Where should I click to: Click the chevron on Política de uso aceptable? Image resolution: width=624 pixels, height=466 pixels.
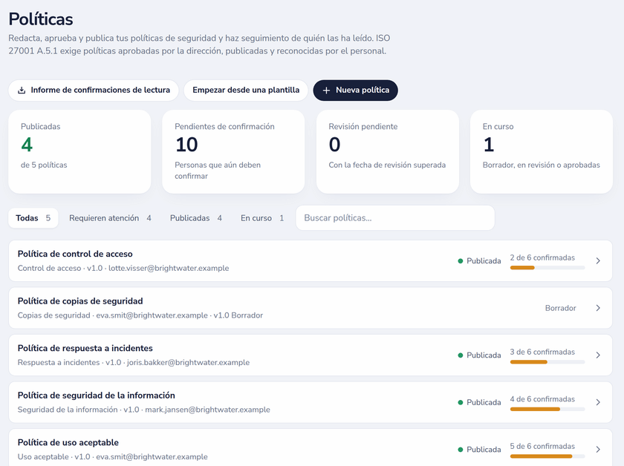point(598,449)
